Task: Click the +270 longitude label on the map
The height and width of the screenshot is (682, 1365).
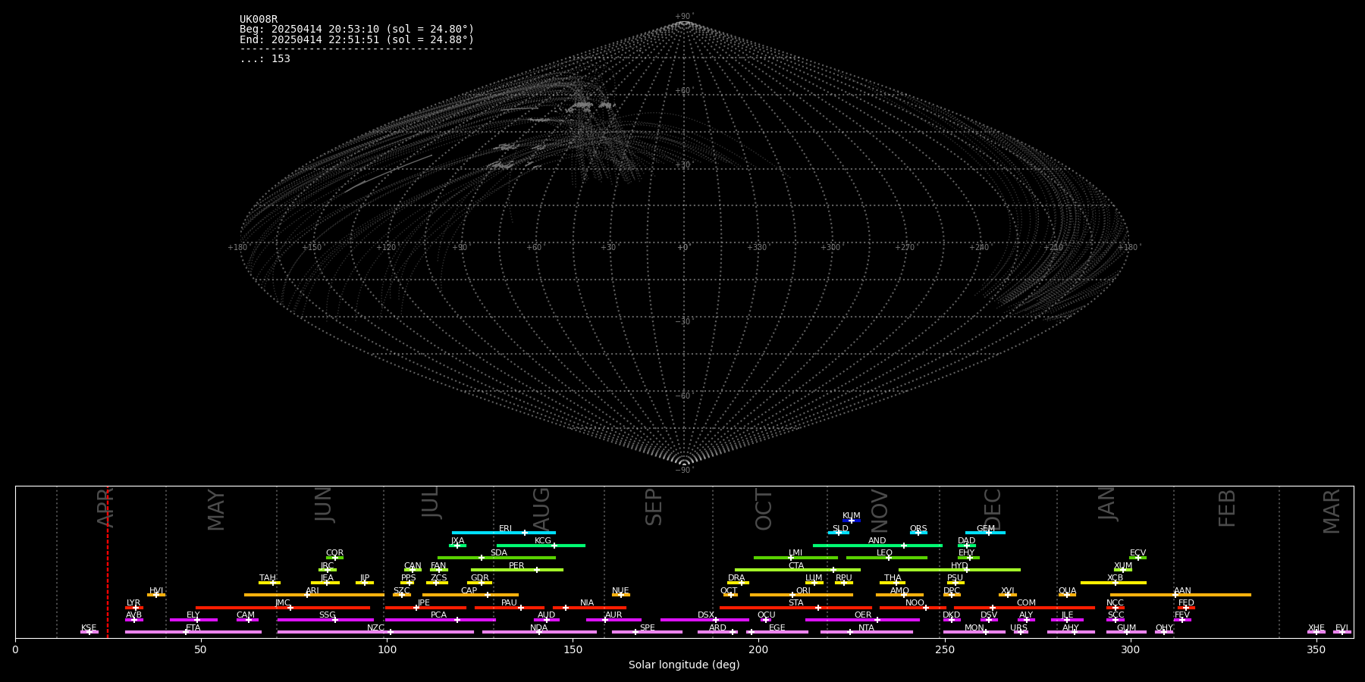Action: 905,248
